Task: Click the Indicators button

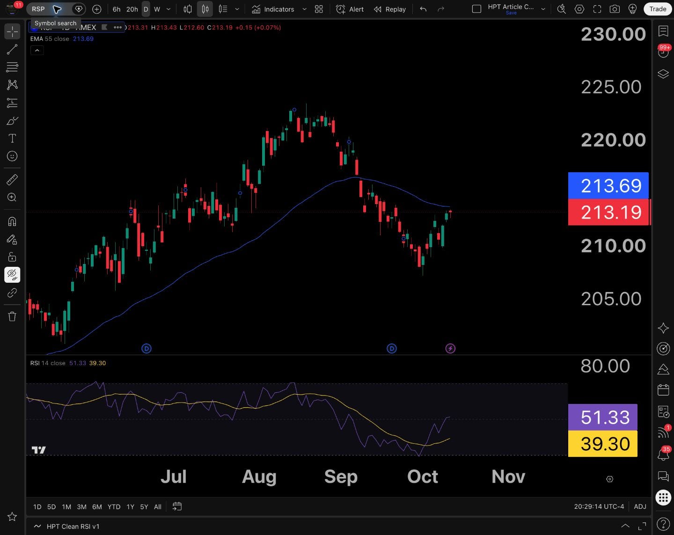Action: point(273,9)
